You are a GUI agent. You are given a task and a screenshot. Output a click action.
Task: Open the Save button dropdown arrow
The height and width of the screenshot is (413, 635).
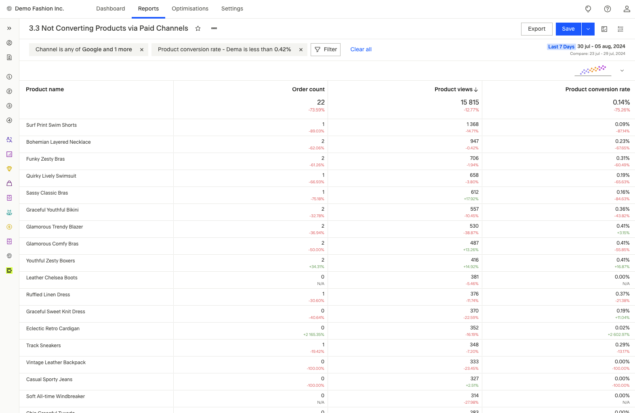(588, 29)
